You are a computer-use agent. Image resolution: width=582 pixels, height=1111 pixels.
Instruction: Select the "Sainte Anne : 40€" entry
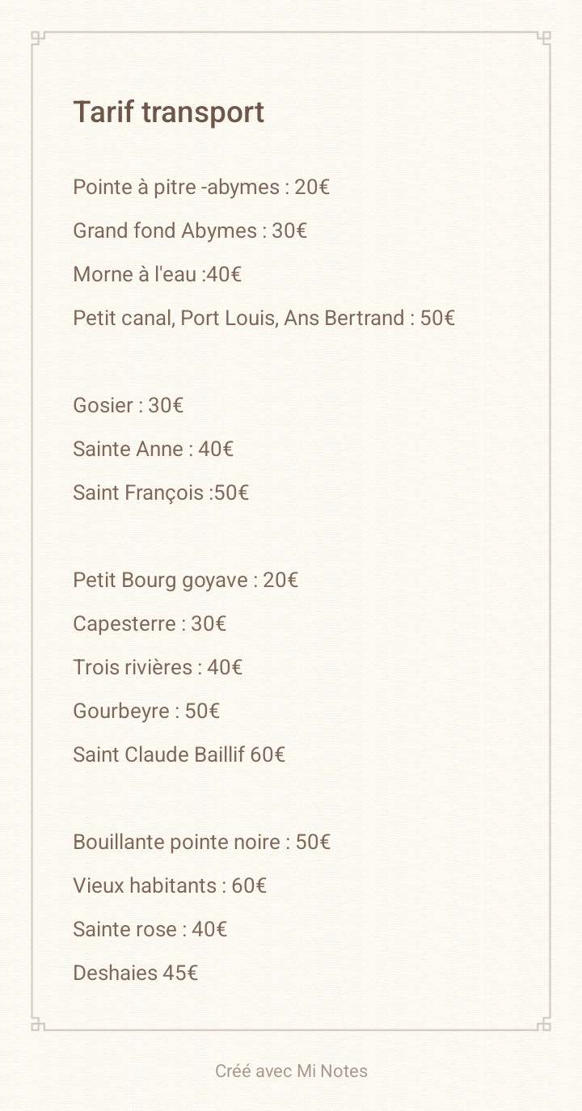(x=154, y=450)
